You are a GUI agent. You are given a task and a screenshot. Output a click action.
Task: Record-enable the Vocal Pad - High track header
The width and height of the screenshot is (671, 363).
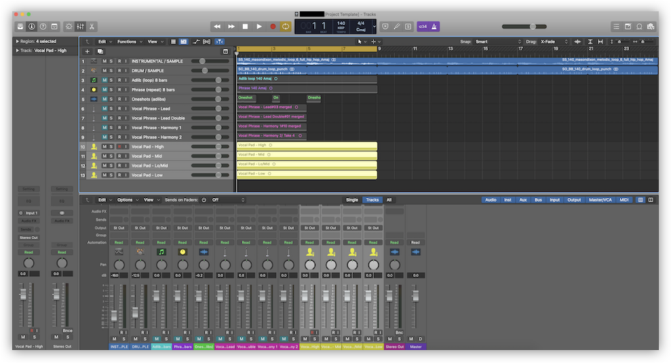pyautogui.click(x=119, y=146)
